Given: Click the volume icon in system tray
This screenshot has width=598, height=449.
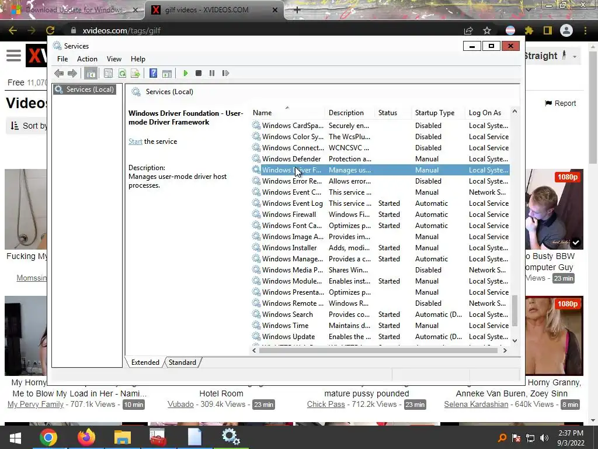Looking at the screenshot, I should tap(545, 438).
